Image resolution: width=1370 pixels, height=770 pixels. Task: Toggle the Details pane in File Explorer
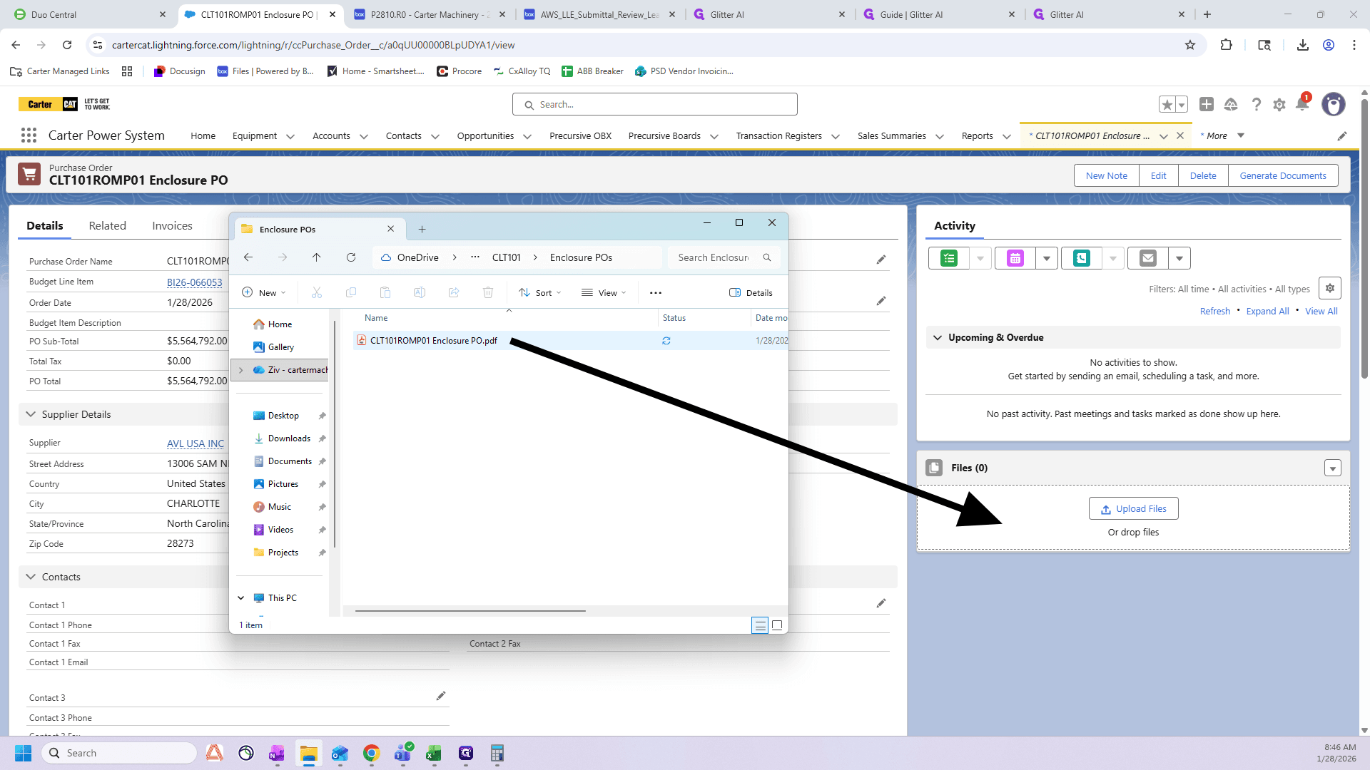tap(751, 292)
